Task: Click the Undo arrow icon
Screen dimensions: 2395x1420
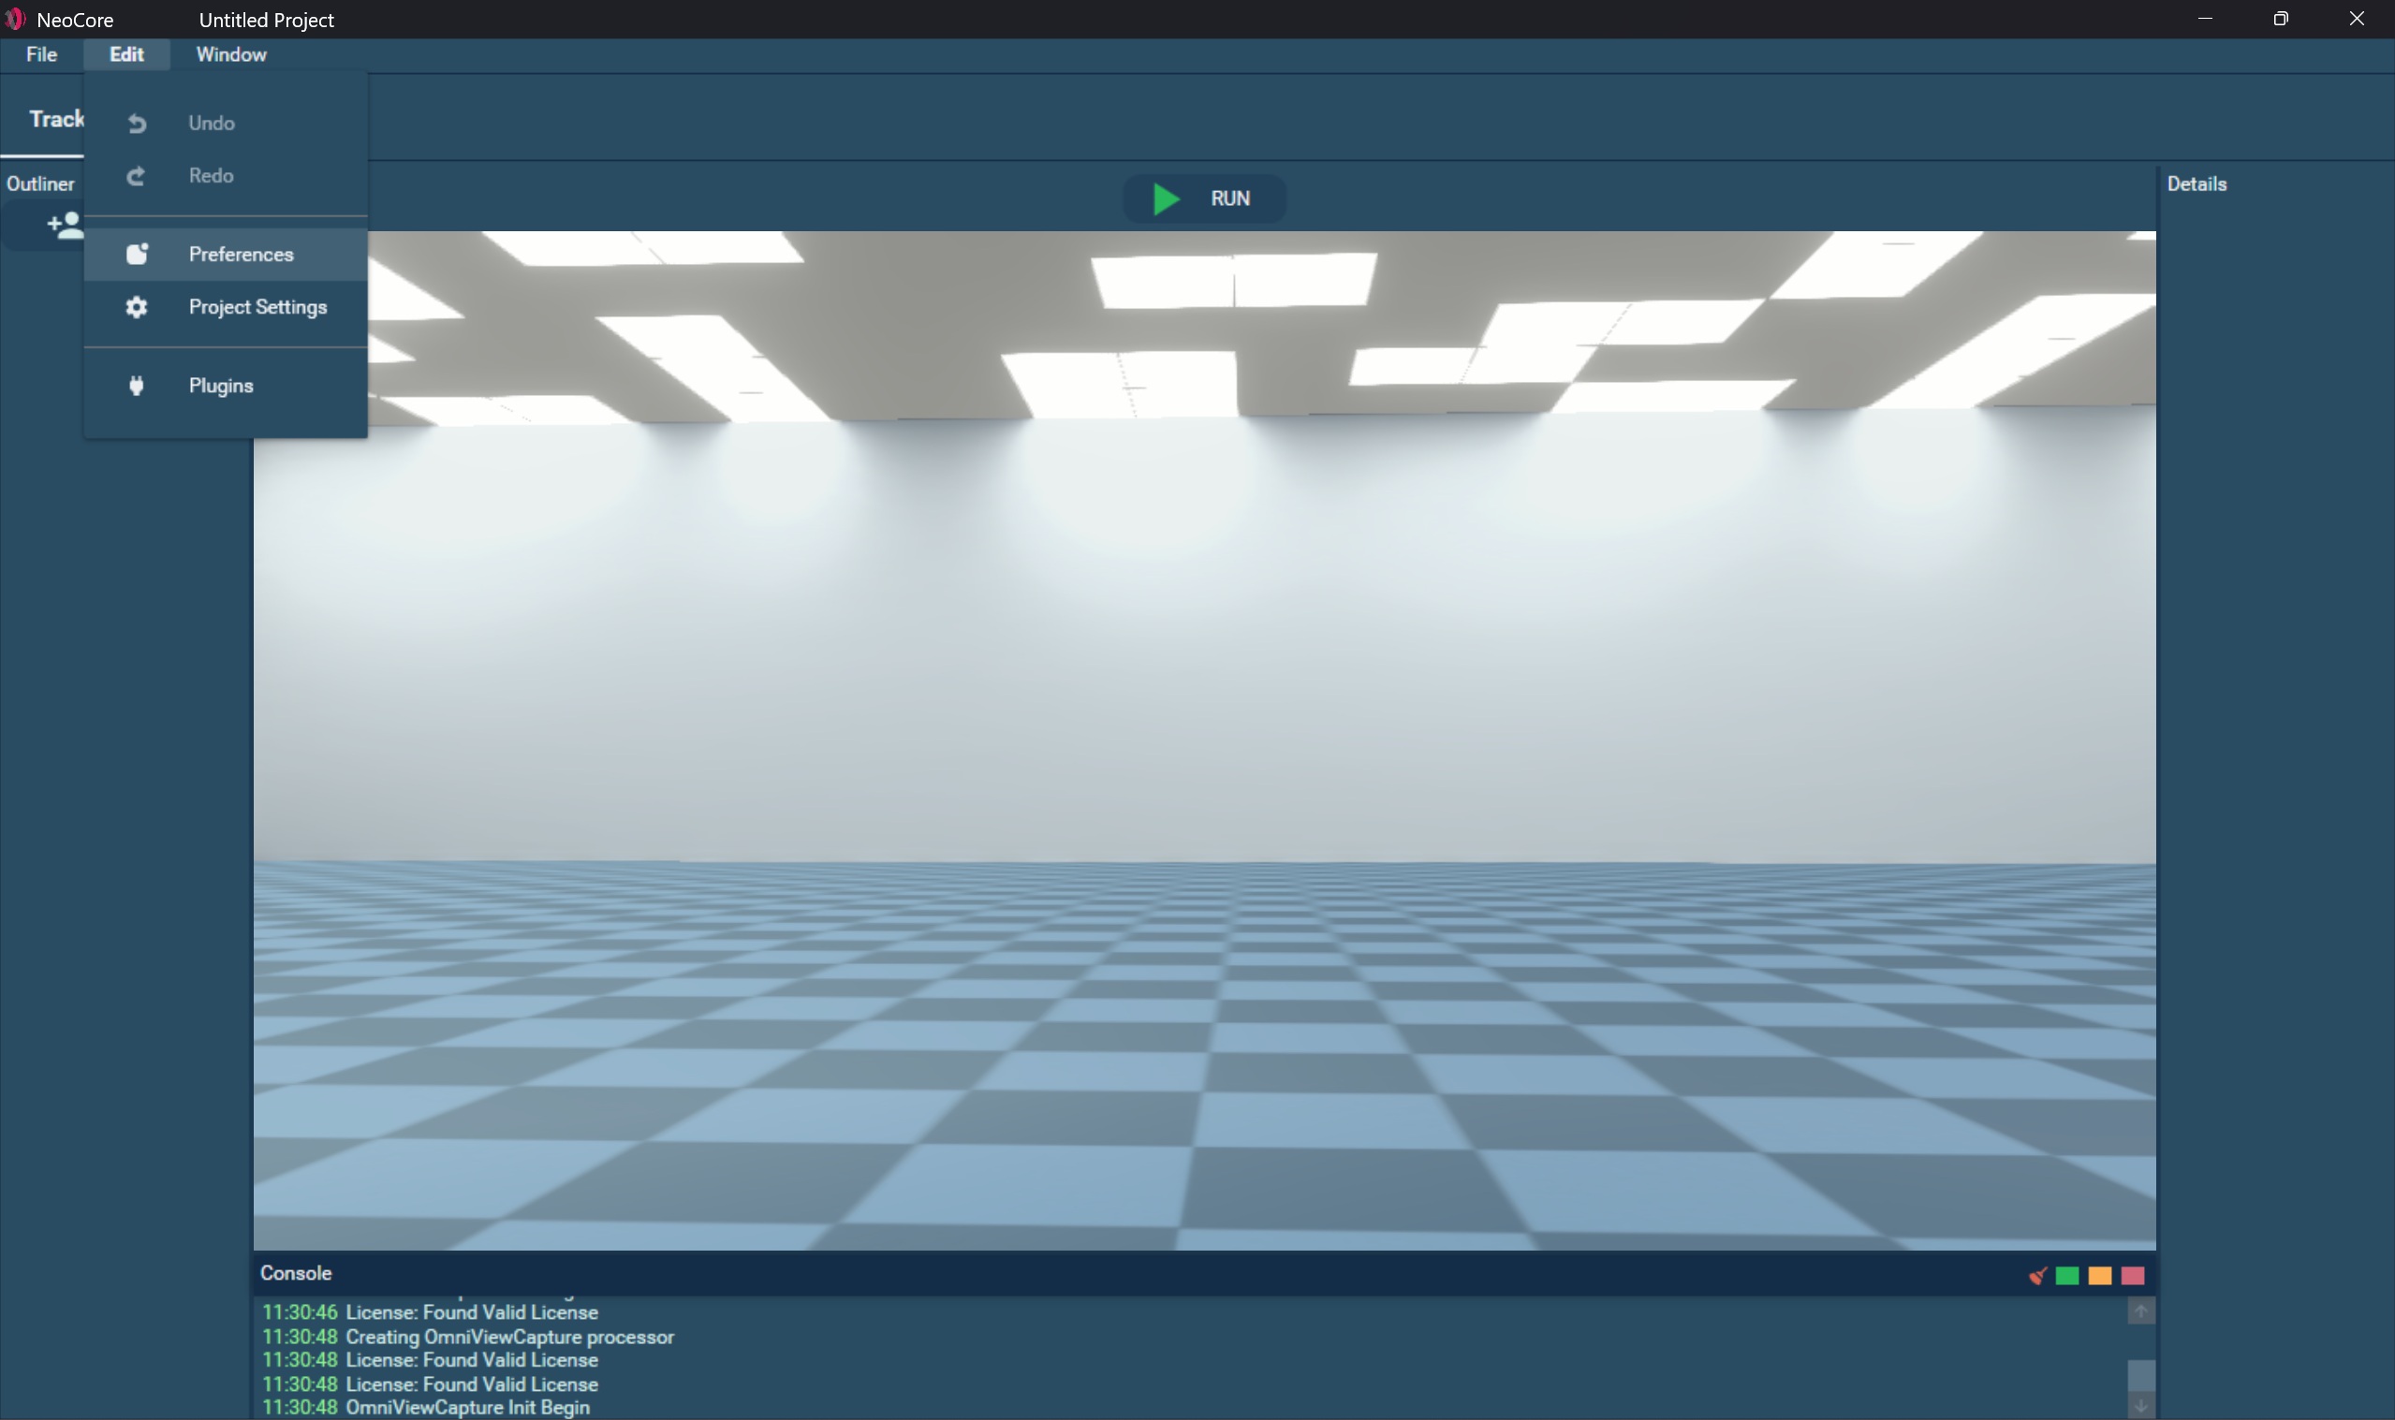Action: click(137, 124)
